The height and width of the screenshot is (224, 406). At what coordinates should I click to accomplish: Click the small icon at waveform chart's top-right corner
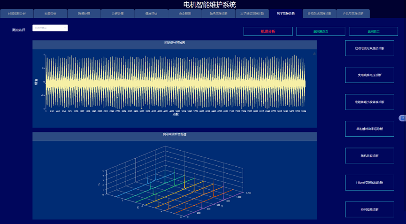click(x=314, y=54)
